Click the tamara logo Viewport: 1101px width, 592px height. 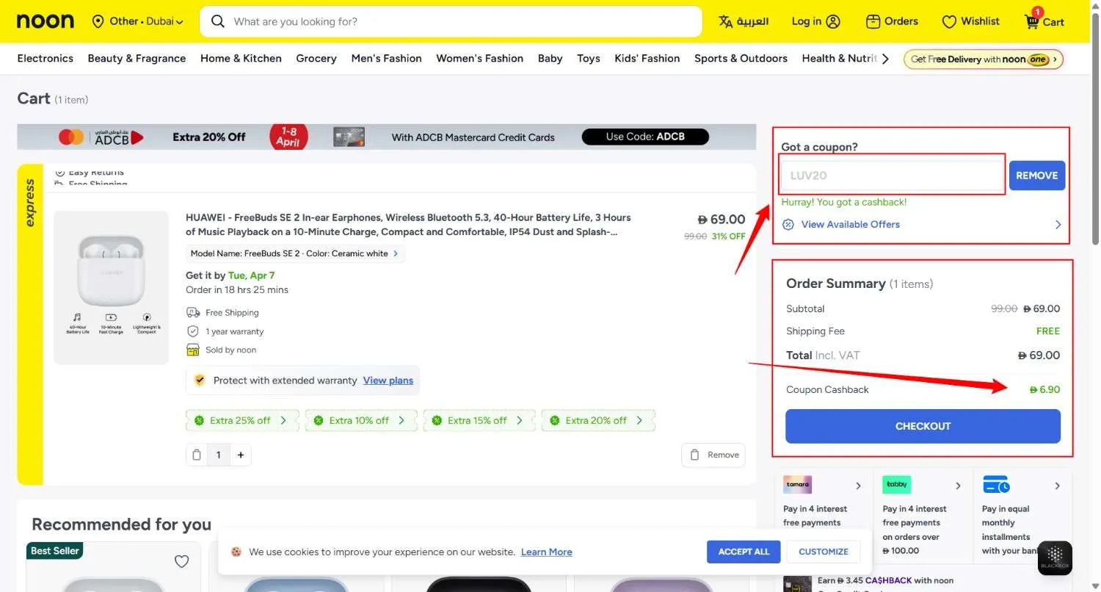point(798,485)
